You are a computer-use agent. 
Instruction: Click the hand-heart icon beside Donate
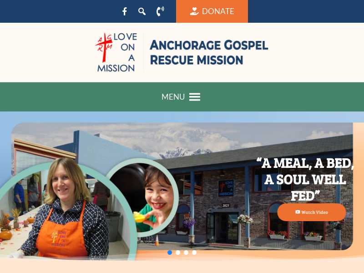(194, 11)
